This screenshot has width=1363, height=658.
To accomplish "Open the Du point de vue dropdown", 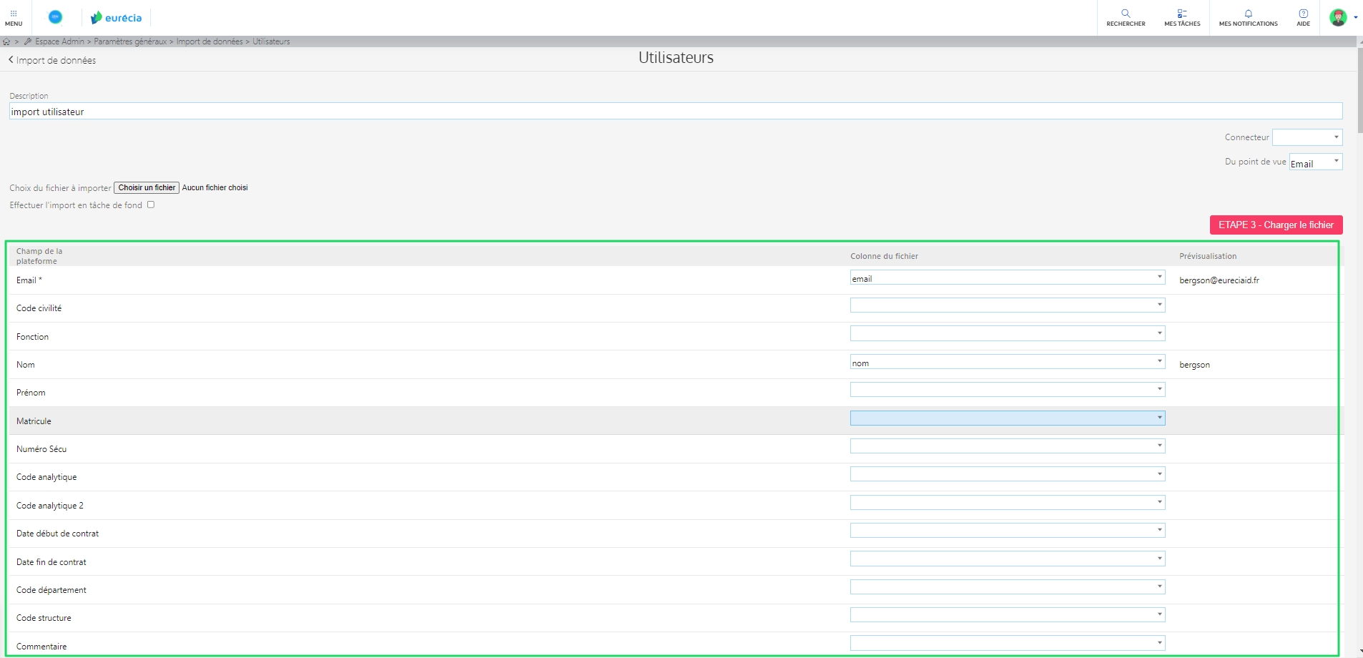I will (1316, 162).
